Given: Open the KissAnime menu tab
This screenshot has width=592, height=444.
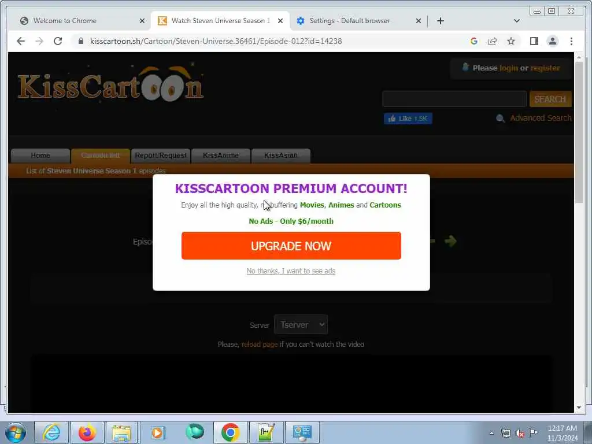Looking at the screenshot, I should pos(220,156).
